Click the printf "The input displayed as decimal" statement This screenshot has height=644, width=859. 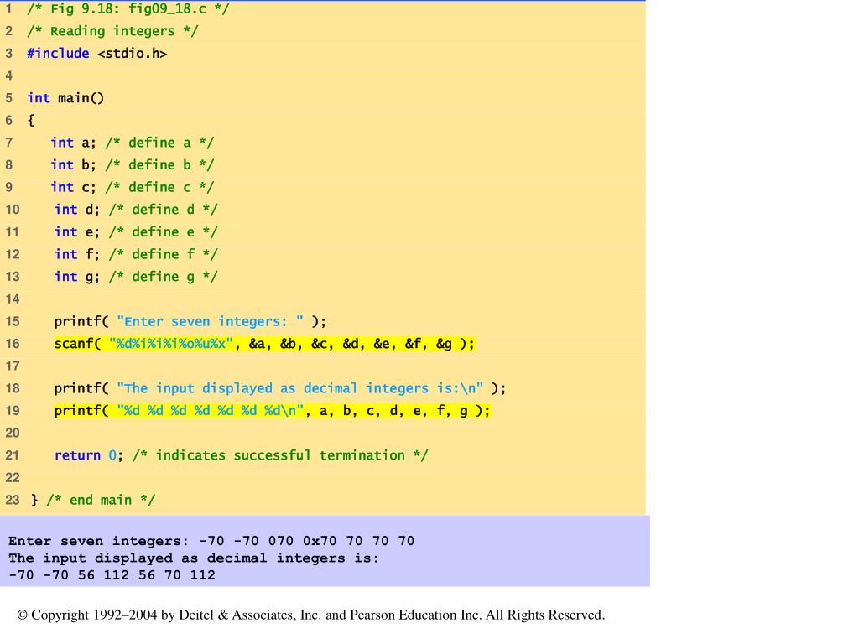[280, 389]
